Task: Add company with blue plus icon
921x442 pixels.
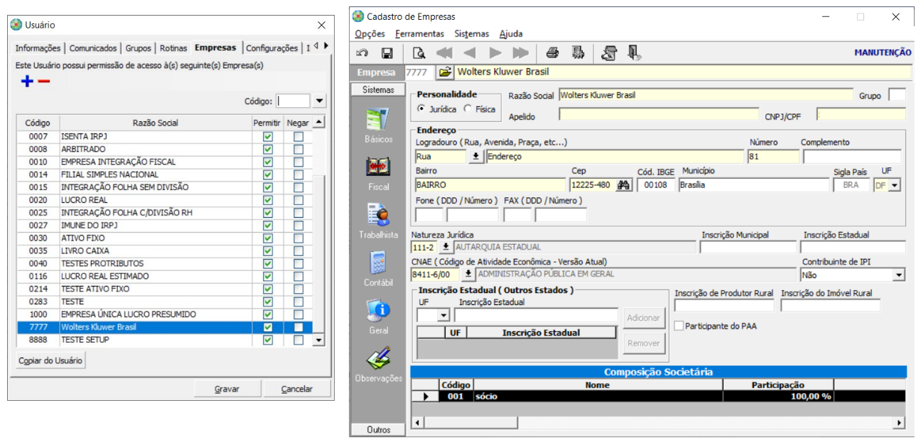Action: pyautogui.click(x=27, y=81)
